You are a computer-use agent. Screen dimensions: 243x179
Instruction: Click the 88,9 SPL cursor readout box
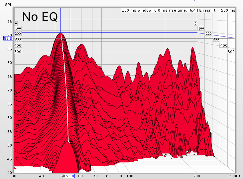click(x=8, y=38)
